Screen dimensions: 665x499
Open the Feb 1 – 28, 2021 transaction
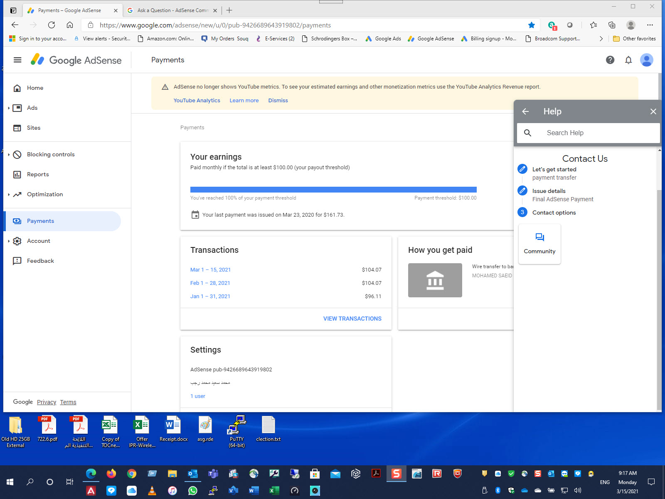210,283
